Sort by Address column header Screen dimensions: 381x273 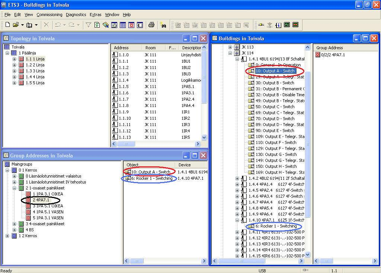coord(127,48)
